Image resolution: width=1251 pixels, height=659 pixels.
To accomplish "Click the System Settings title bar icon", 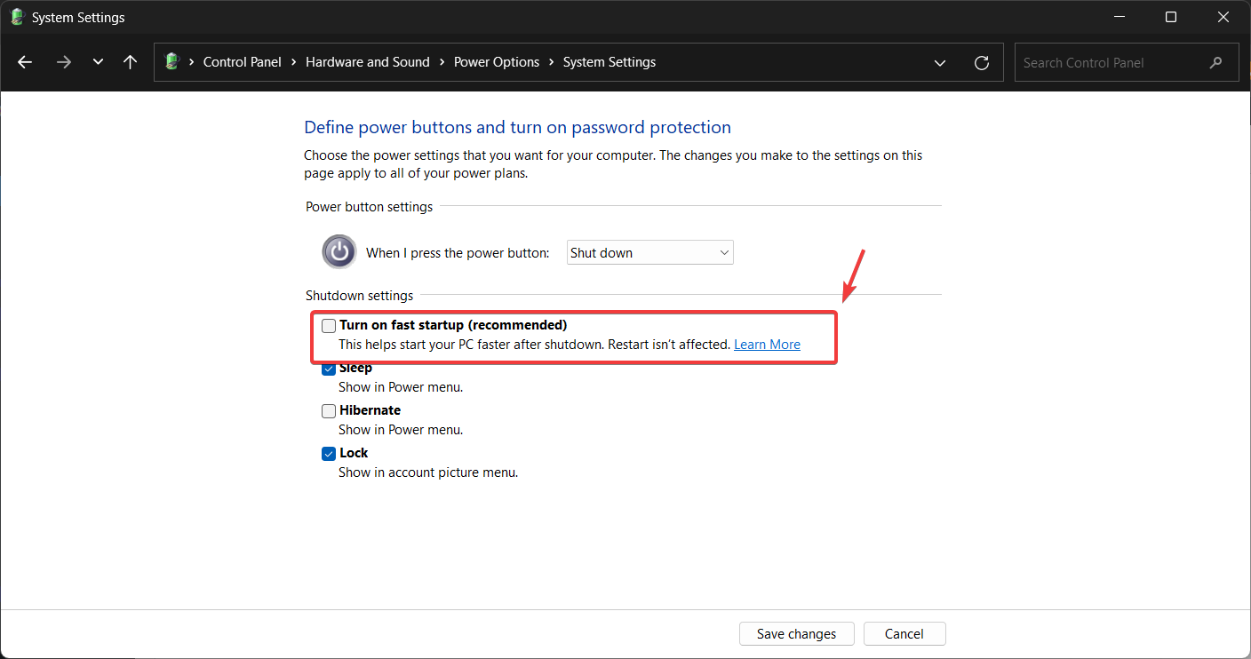I will point(16,17).
